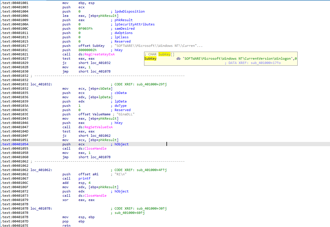Click the samDesired comment
This screenshot has height=227, width=330.
pos(125,29)
